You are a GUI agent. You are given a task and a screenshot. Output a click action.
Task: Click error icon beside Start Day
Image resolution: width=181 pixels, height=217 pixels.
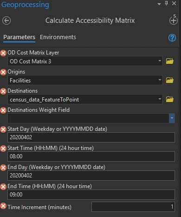point(3,129)
